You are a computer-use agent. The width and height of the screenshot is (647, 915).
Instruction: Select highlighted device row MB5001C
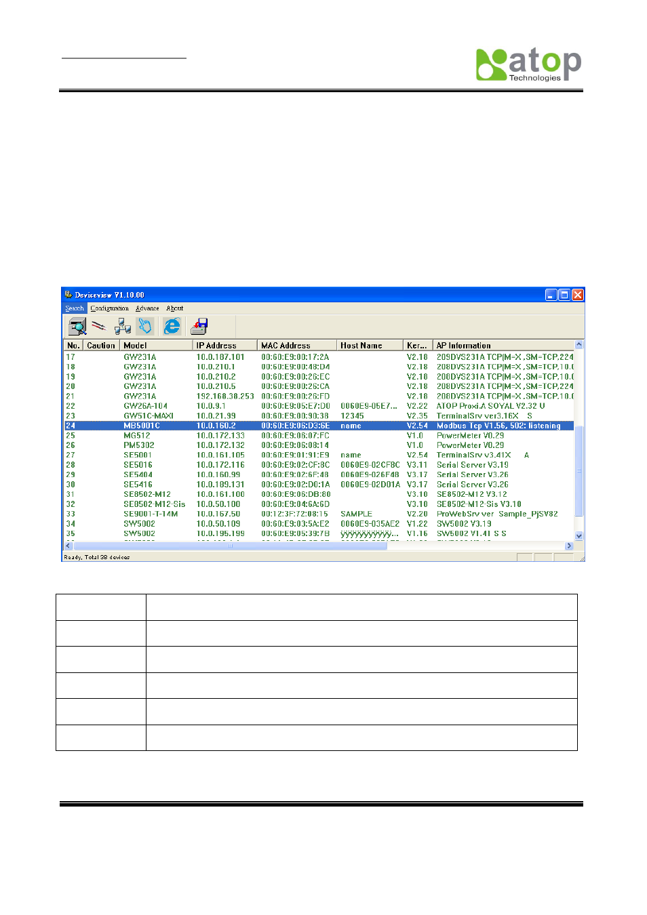(x=319, y=426)
